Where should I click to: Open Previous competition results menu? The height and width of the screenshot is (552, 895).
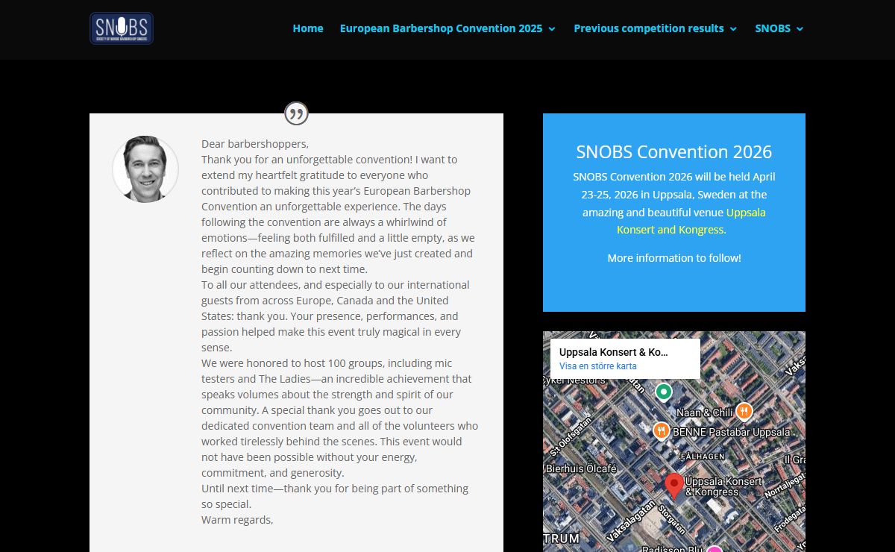click(x=648, y=28)
